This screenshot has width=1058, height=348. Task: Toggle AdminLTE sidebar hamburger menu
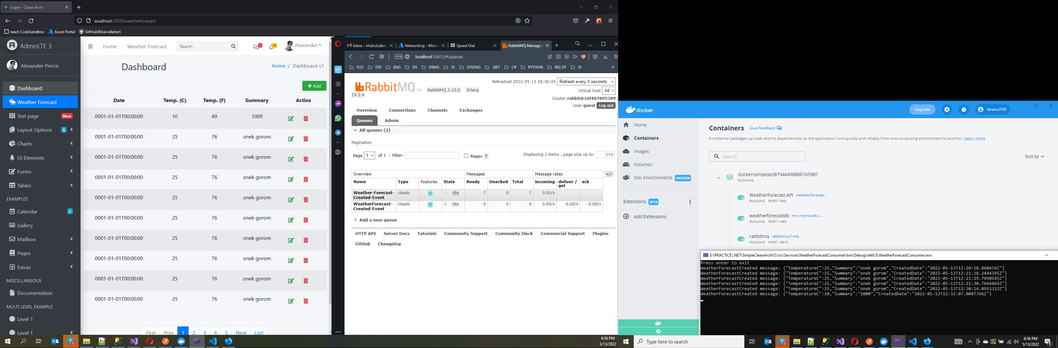tap(90, 46)
